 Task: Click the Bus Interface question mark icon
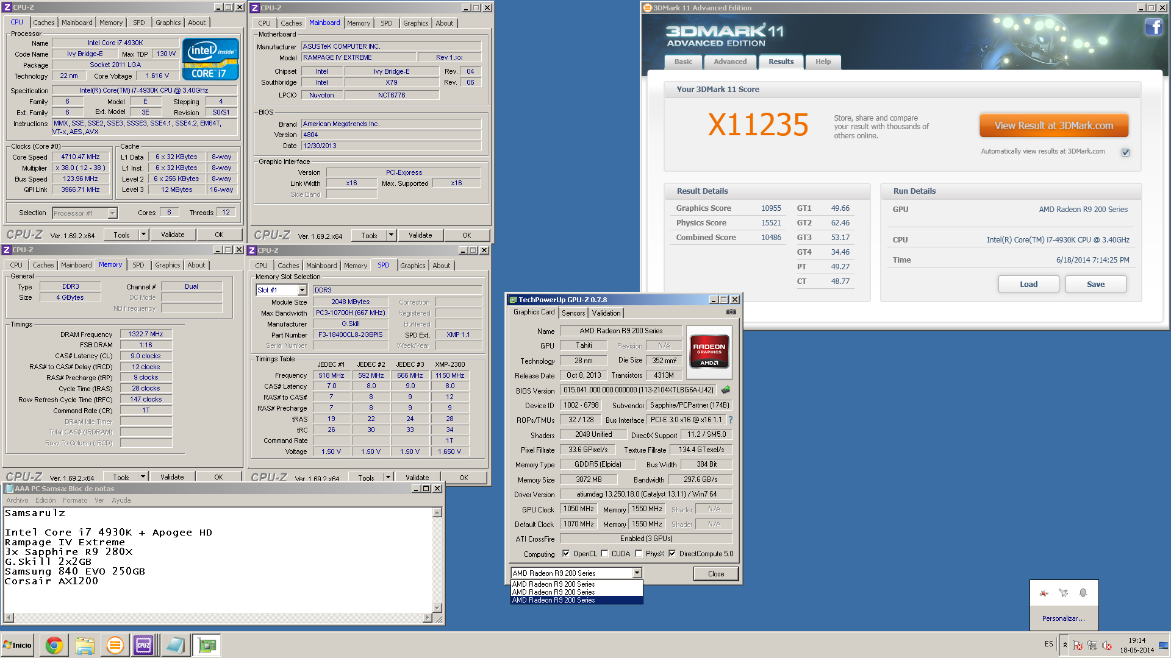coord(731,420)
